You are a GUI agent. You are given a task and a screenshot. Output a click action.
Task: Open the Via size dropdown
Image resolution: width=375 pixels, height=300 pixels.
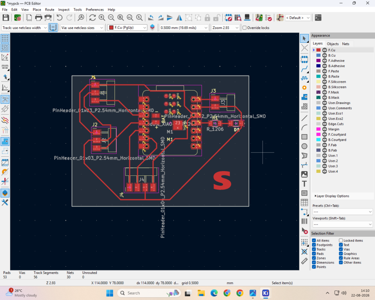82,28
